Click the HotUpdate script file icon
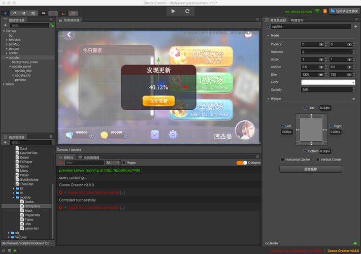Image resolution: width=361 pixels, height=254 pixels. click(x=21, y=206)
